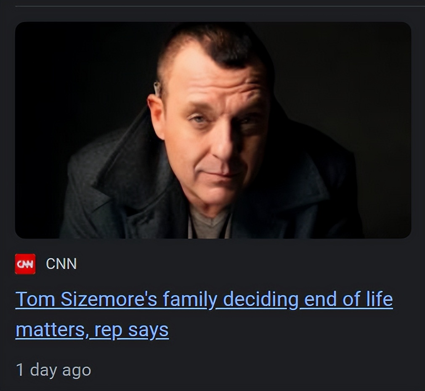This screenshot has width=425, height=391.
Task: Click the word "matters" in the headline
Action: click(49, 330)
